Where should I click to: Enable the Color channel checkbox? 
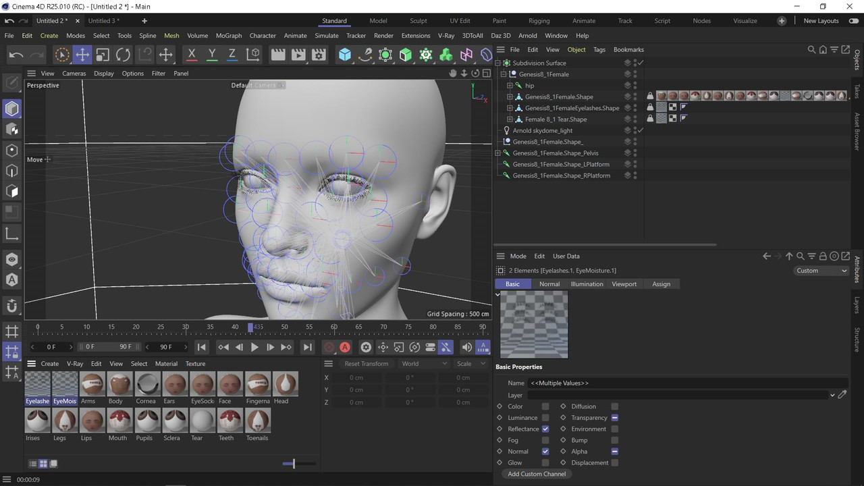tap(545, 406)
